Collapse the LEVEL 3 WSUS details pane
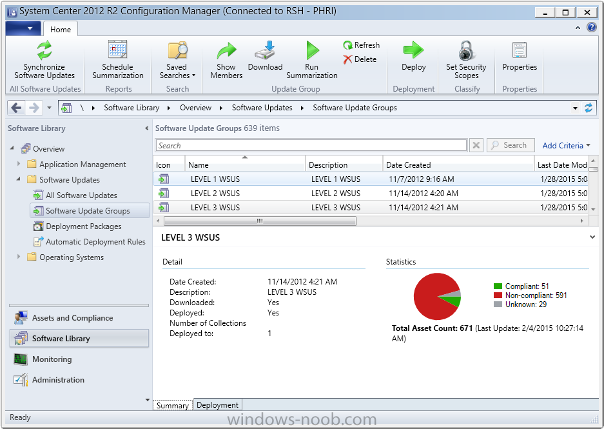This screenshot has height=429, width=604. [x=592, y=237]
